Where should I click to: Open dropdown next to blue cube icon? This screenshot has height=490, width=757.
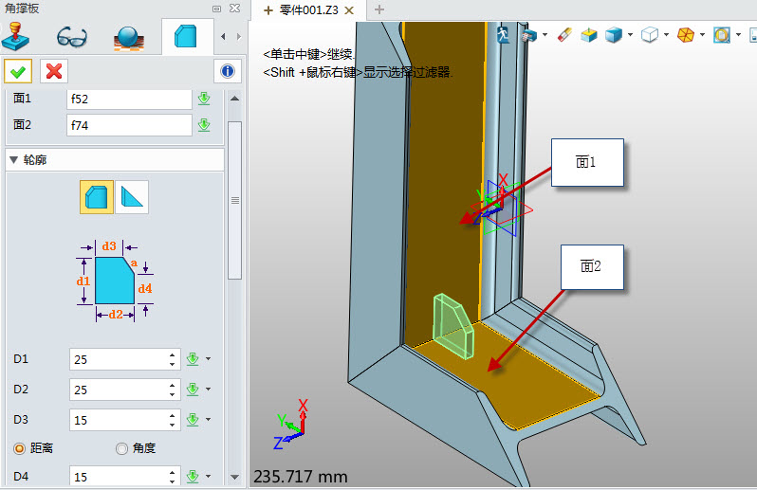631,35
